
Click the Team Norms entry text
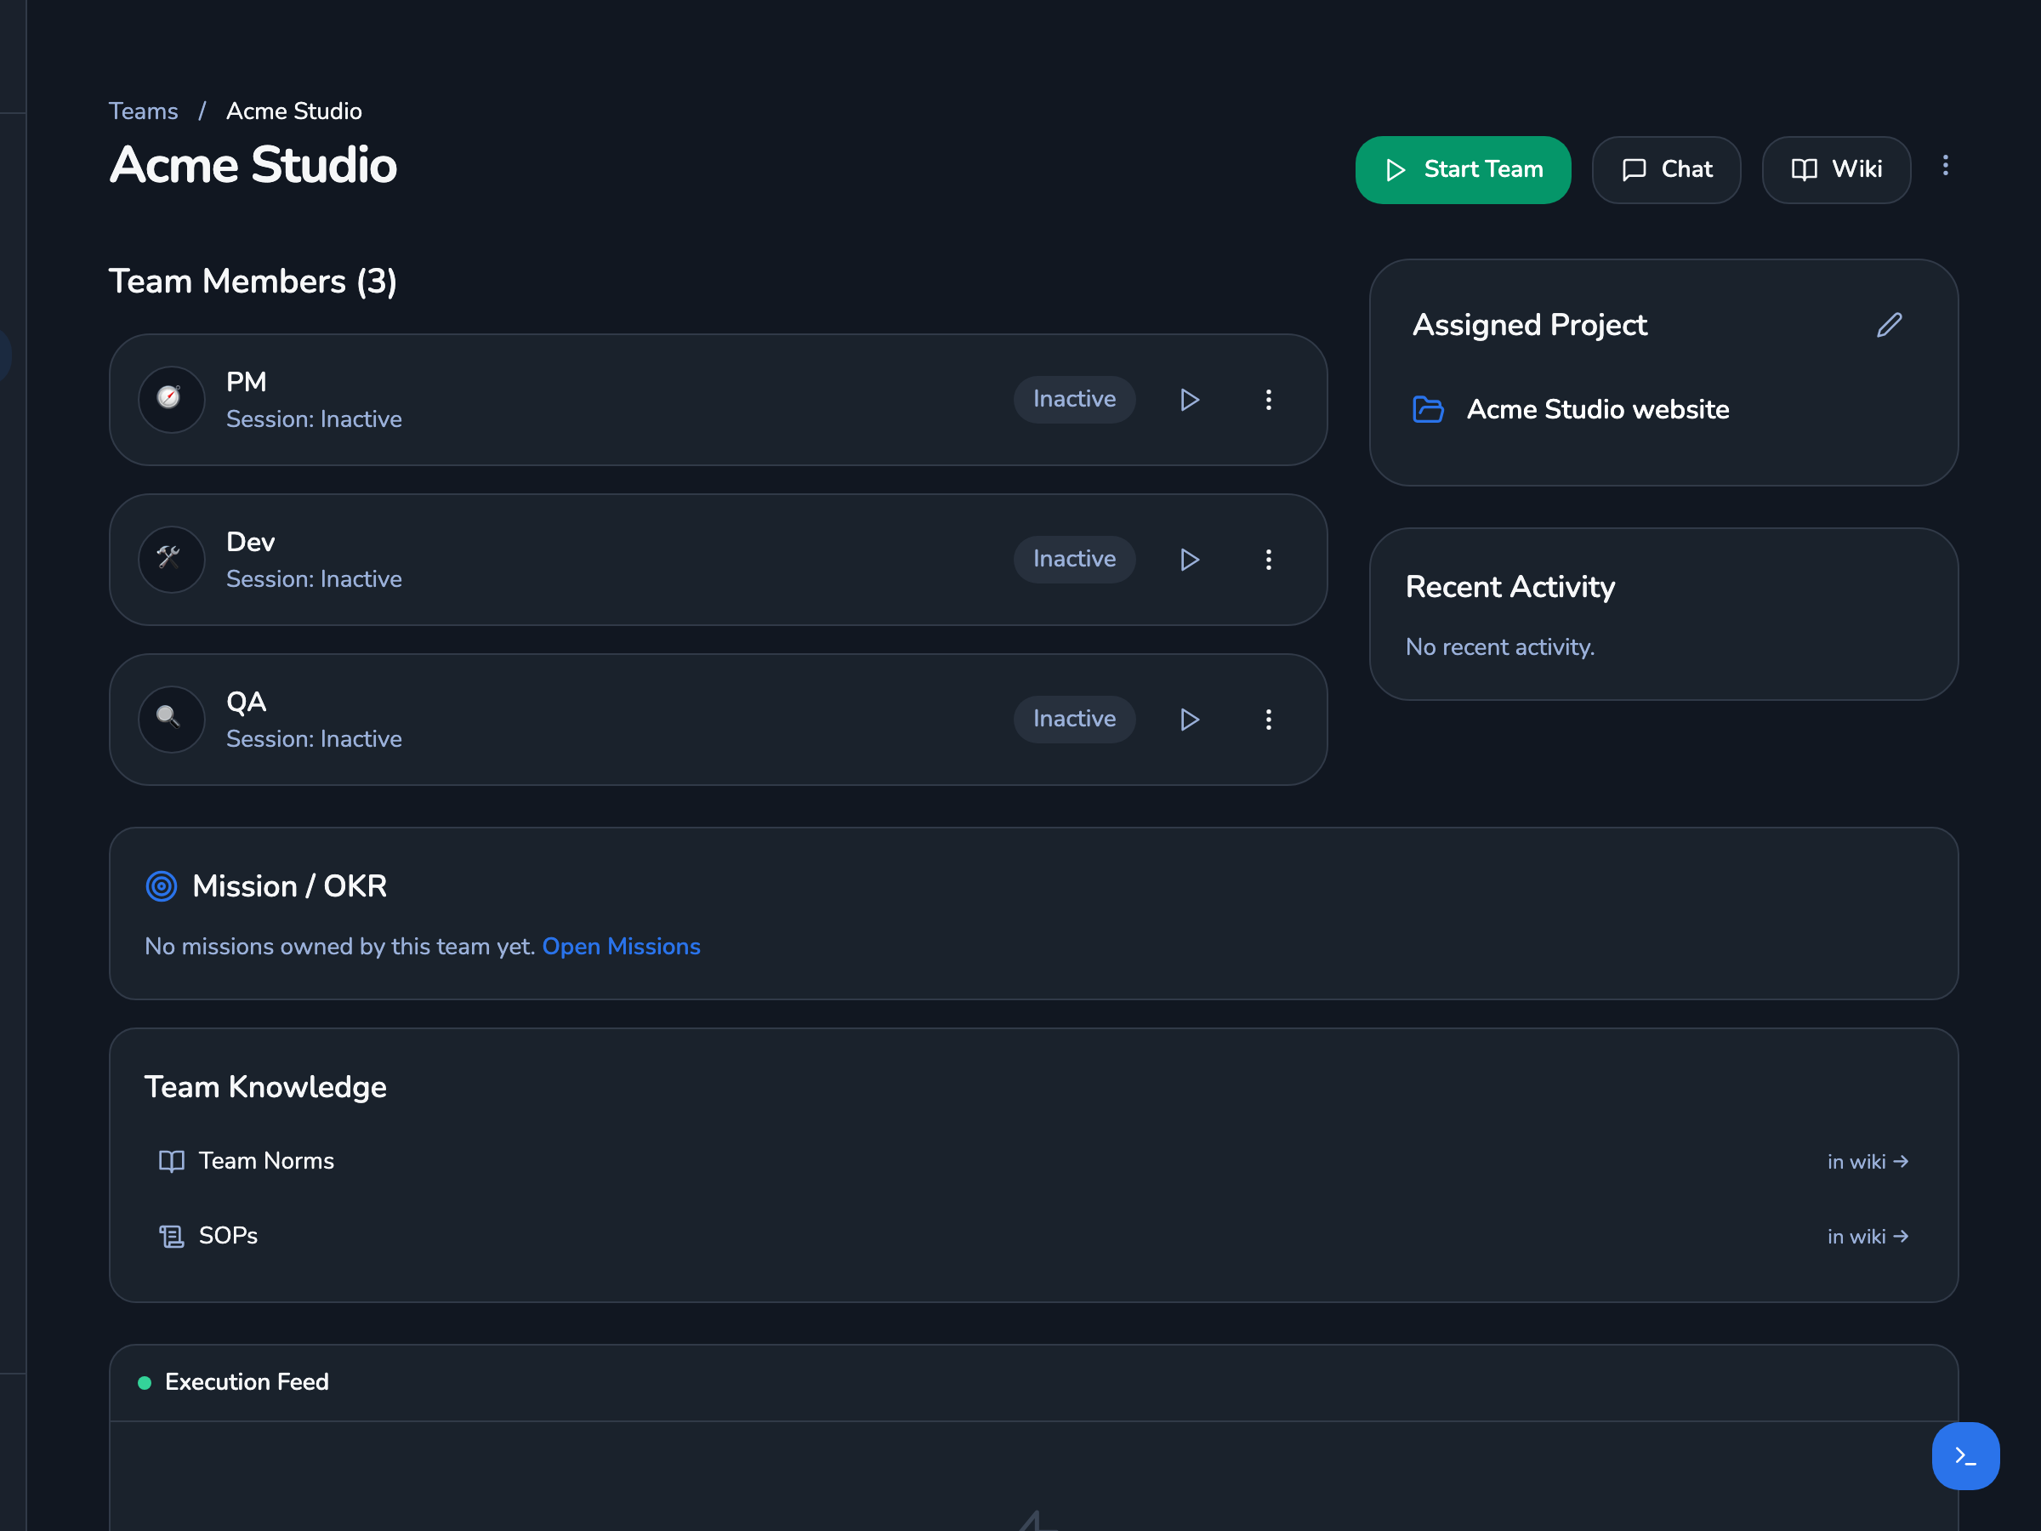point(267,1161)
